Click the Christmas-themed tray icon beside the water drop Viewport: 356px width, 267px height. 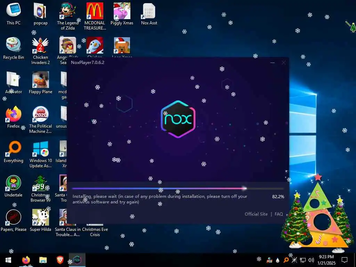point(269,260)
